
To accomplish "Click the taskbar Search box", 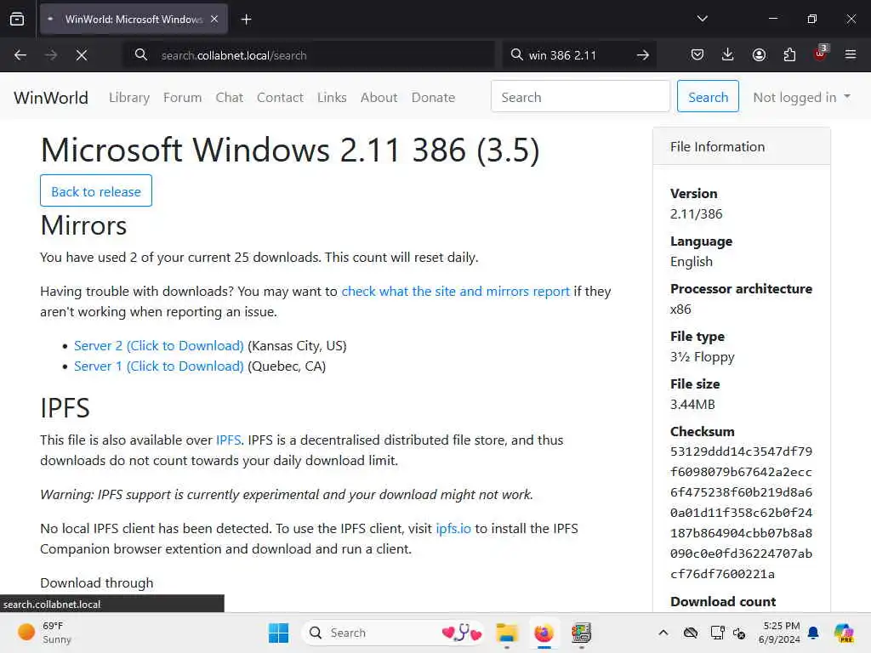I will 395,633.
